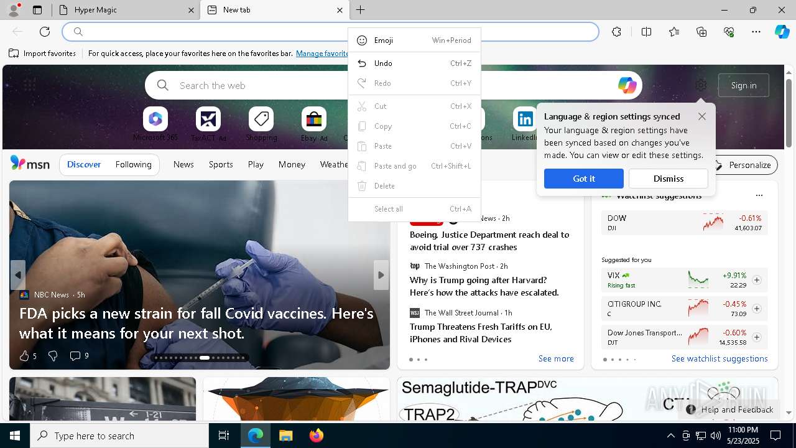
Task: Open Boeing Justice Department headline
Action: click(489, 241)
